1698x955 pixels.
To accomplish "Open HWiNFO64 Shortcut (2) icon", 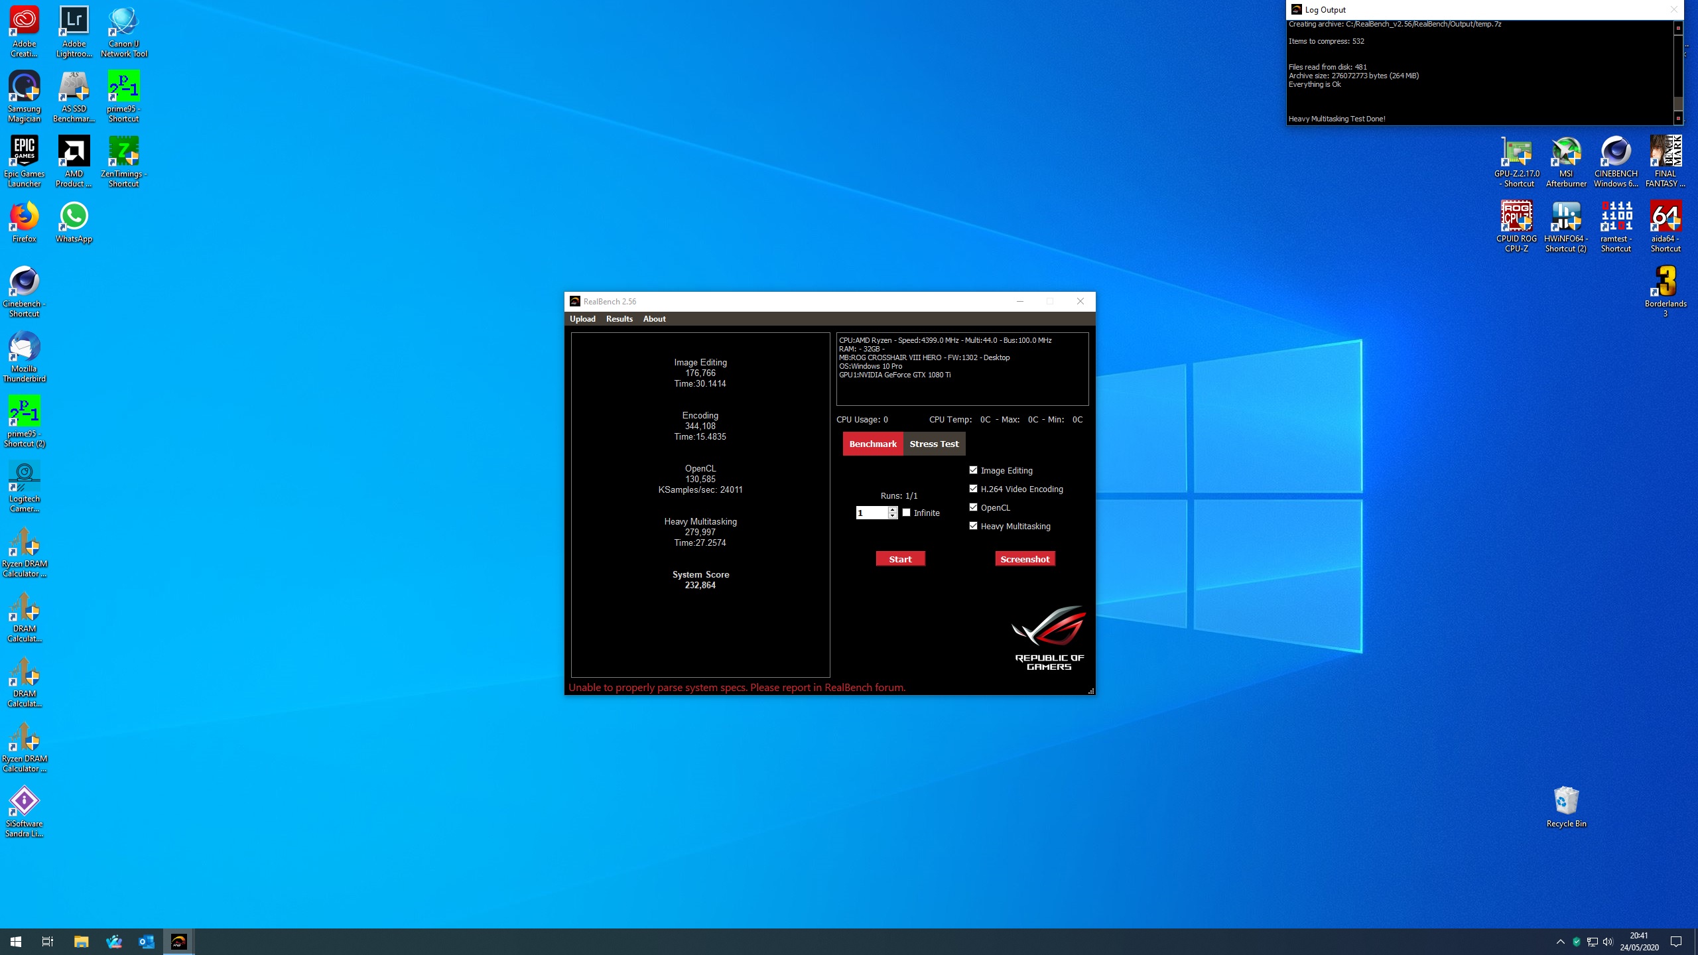I will tap(1566, 227).
